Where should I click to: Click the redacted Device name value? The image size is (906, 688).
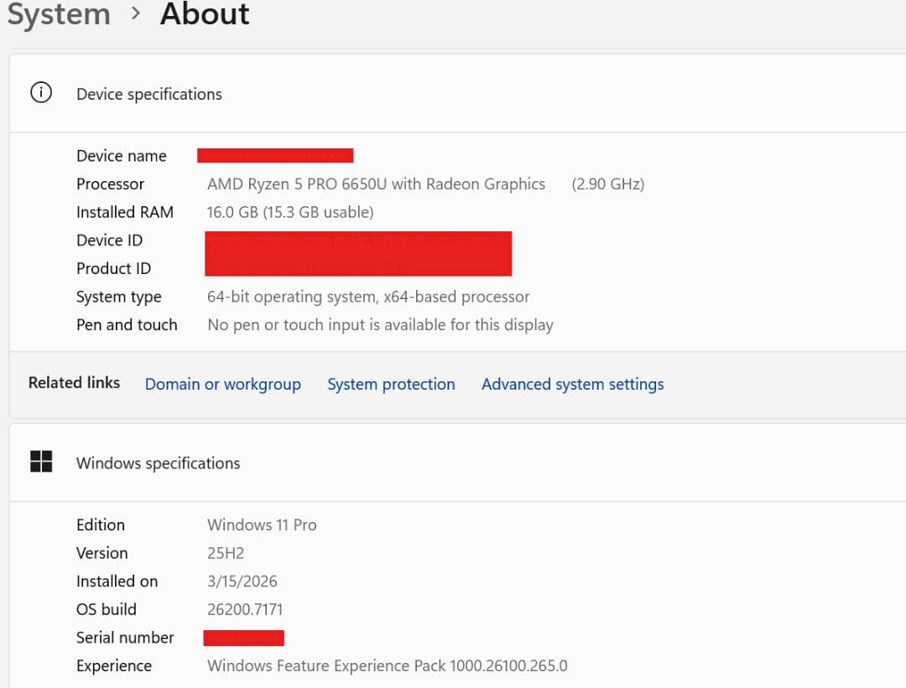click(x=275, y=155)
